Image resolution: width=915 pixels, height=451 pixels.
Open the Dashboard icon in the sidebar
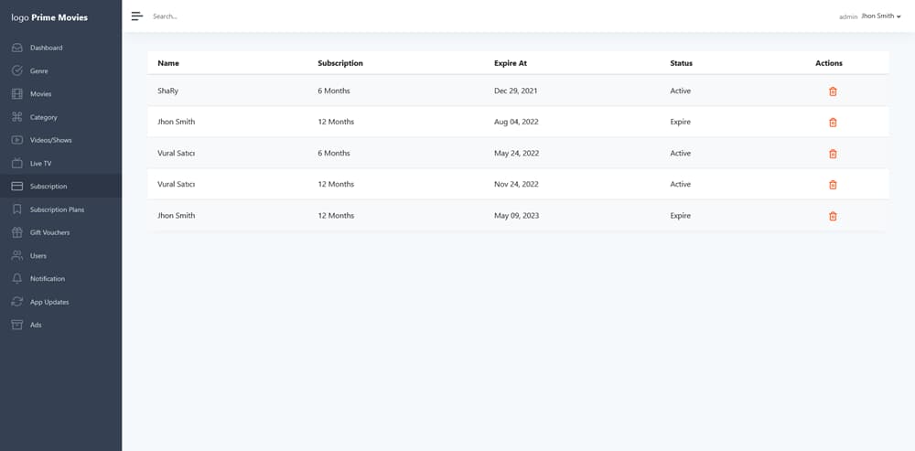pos(16,48)
